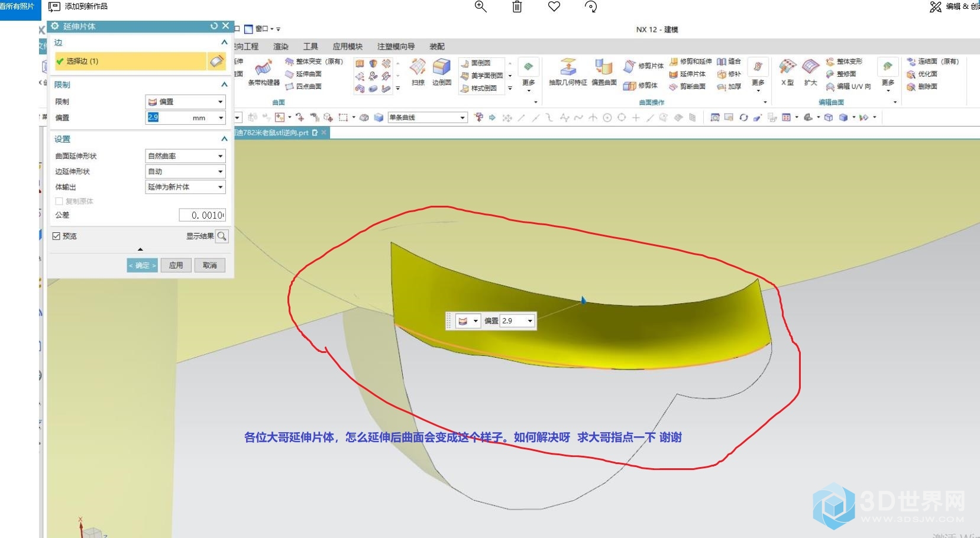Viewport: 980px width, 538px height.
Task: Switch to the 应用模块 tab
Action: (347, 47)
